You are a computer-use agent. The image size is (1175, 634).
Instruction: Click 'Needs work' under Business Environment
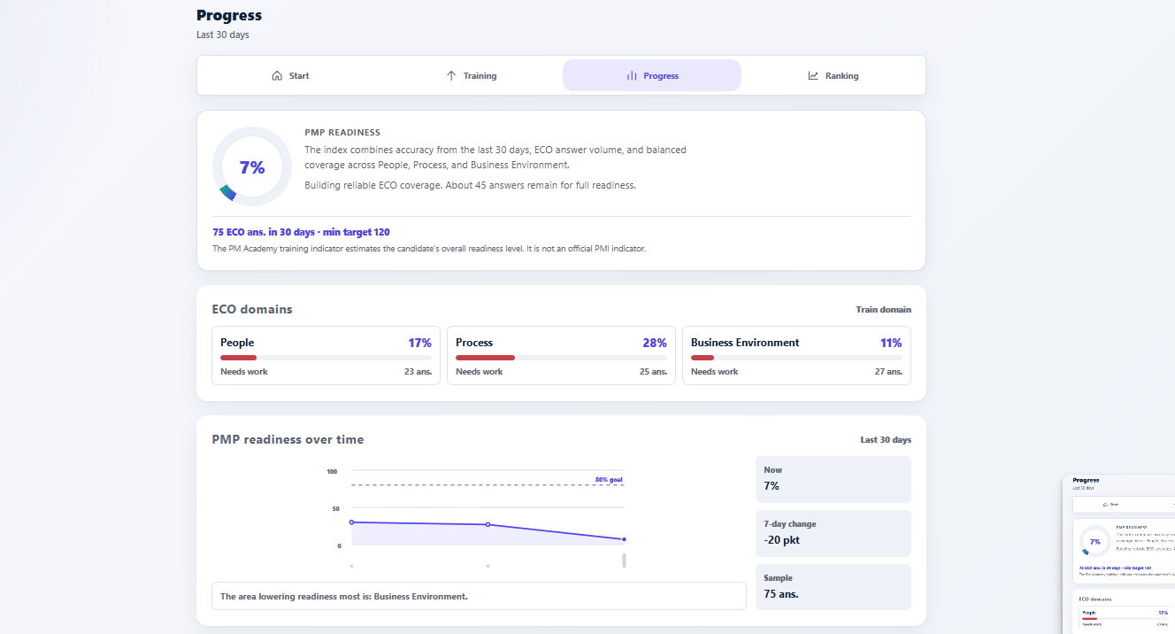[x=715, y=372]
